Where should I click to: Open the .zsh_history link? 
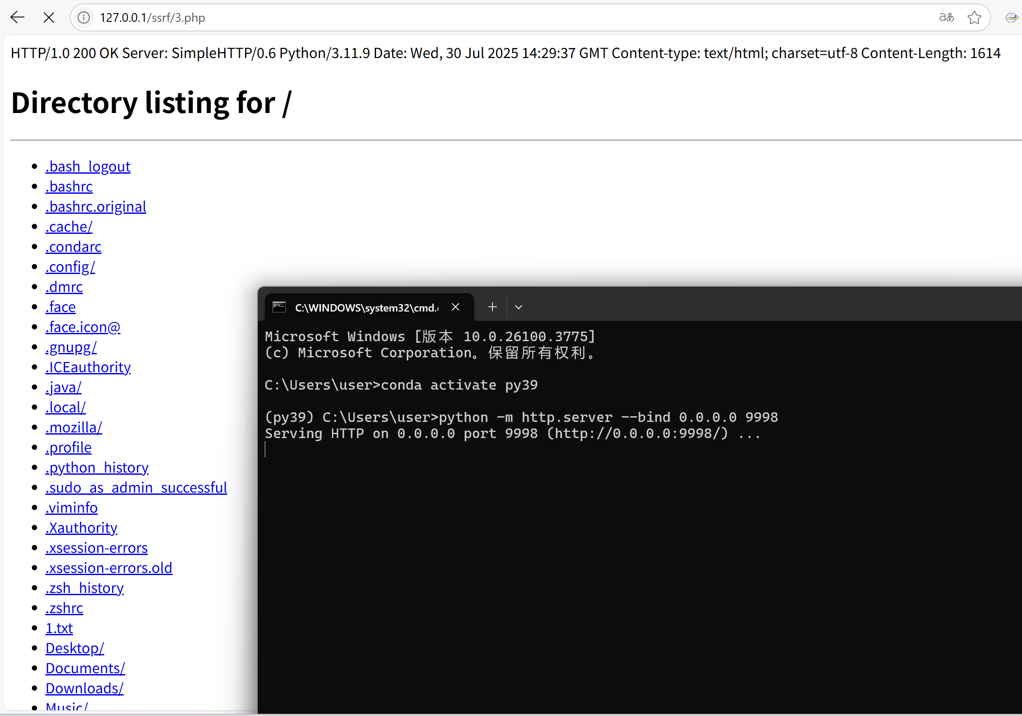(85, 587)
